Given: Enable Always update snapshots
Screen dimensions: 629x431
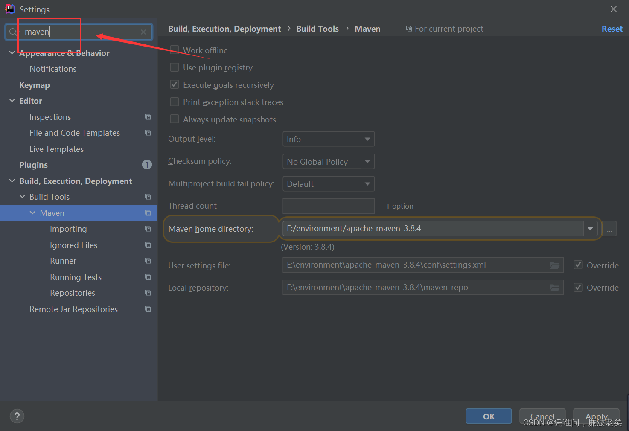Looking at the screenshot, I should point(175,119).
